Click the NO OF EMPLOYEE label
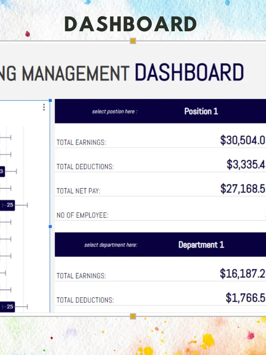The image size is (266, 355). tap(82, 215)
